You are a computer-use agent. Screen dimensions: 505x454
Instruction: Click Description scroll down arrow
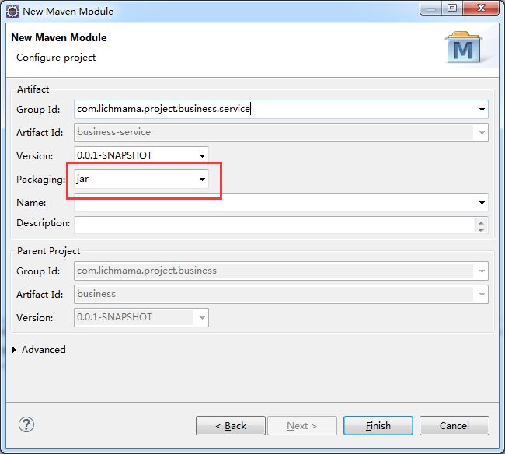(x=481, y=230)
